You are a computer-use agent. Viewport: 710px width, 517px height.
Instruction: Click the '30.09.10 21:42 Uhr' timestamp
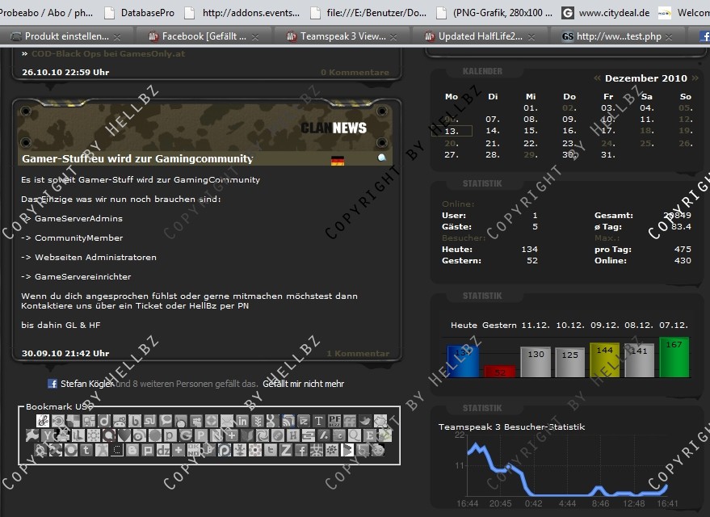coord(65,353)
